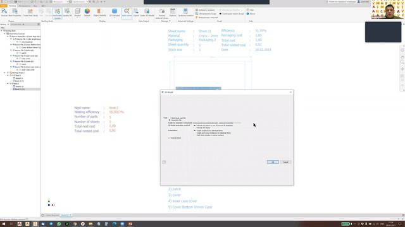Image resolution: width=405 pixels, height=227 pixels.
Task: Open Nest Properties in the ribbon
Action: (15, 13)
